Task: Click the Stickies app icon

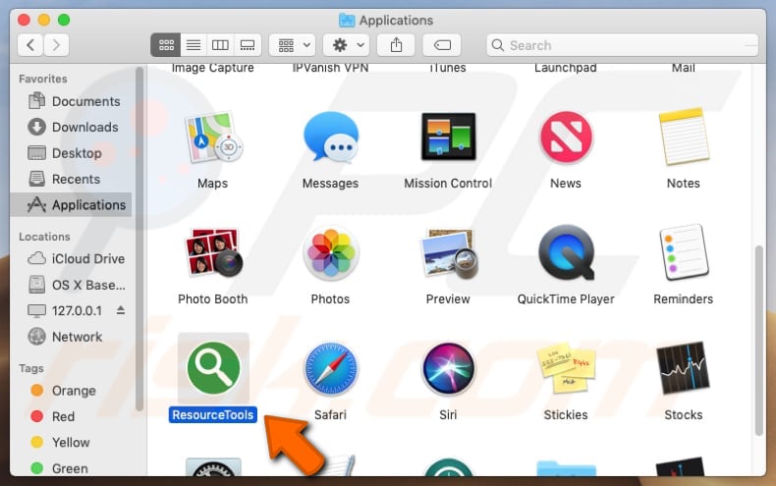Action: [x=566, y=371]
